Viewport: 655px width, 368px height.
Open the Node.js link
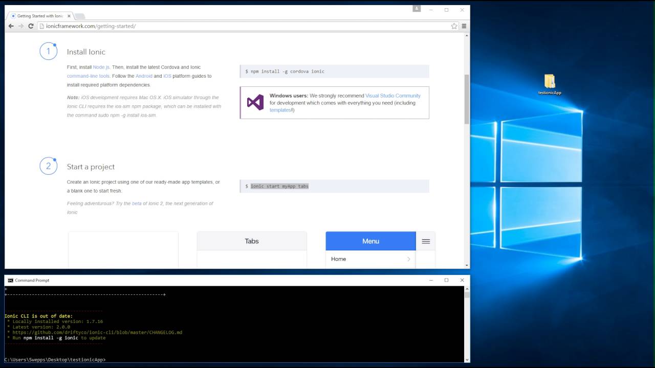pos(101,67)
